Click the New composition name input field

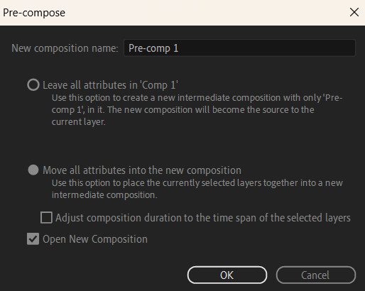239,48
